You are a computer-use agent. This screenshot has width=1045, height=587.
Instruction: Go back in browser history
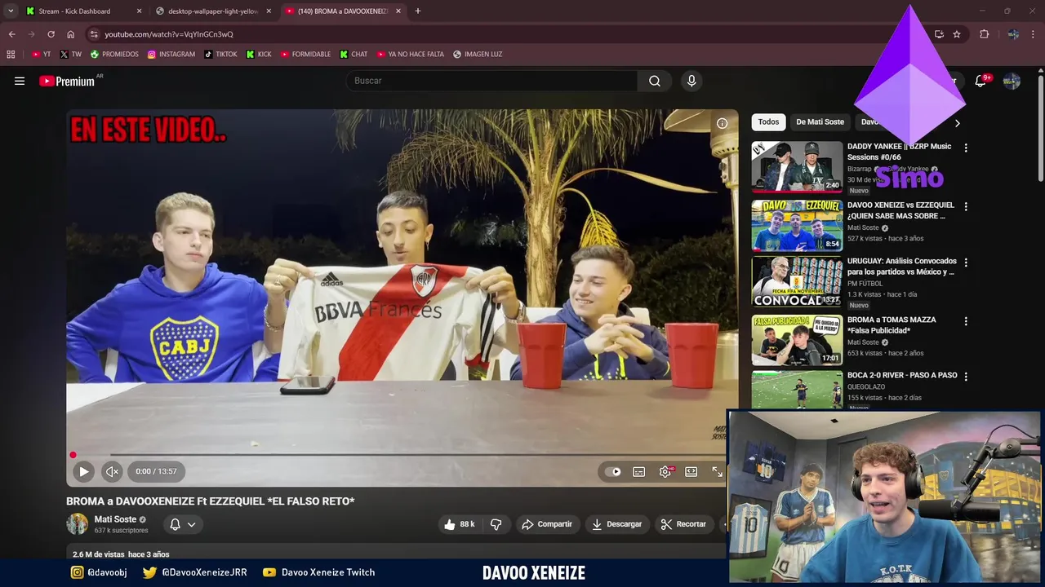(x=11, y=34)
